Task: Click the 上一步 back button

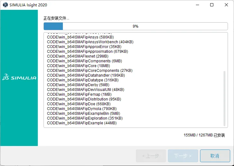Action: click(x=151, y=156)
